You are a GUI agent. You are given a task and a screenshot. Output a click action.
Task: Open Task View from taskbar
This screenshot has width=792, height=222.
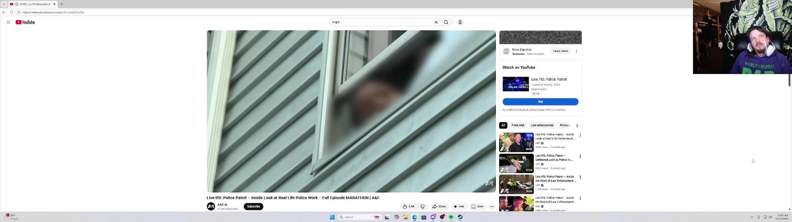click(387, 217)
